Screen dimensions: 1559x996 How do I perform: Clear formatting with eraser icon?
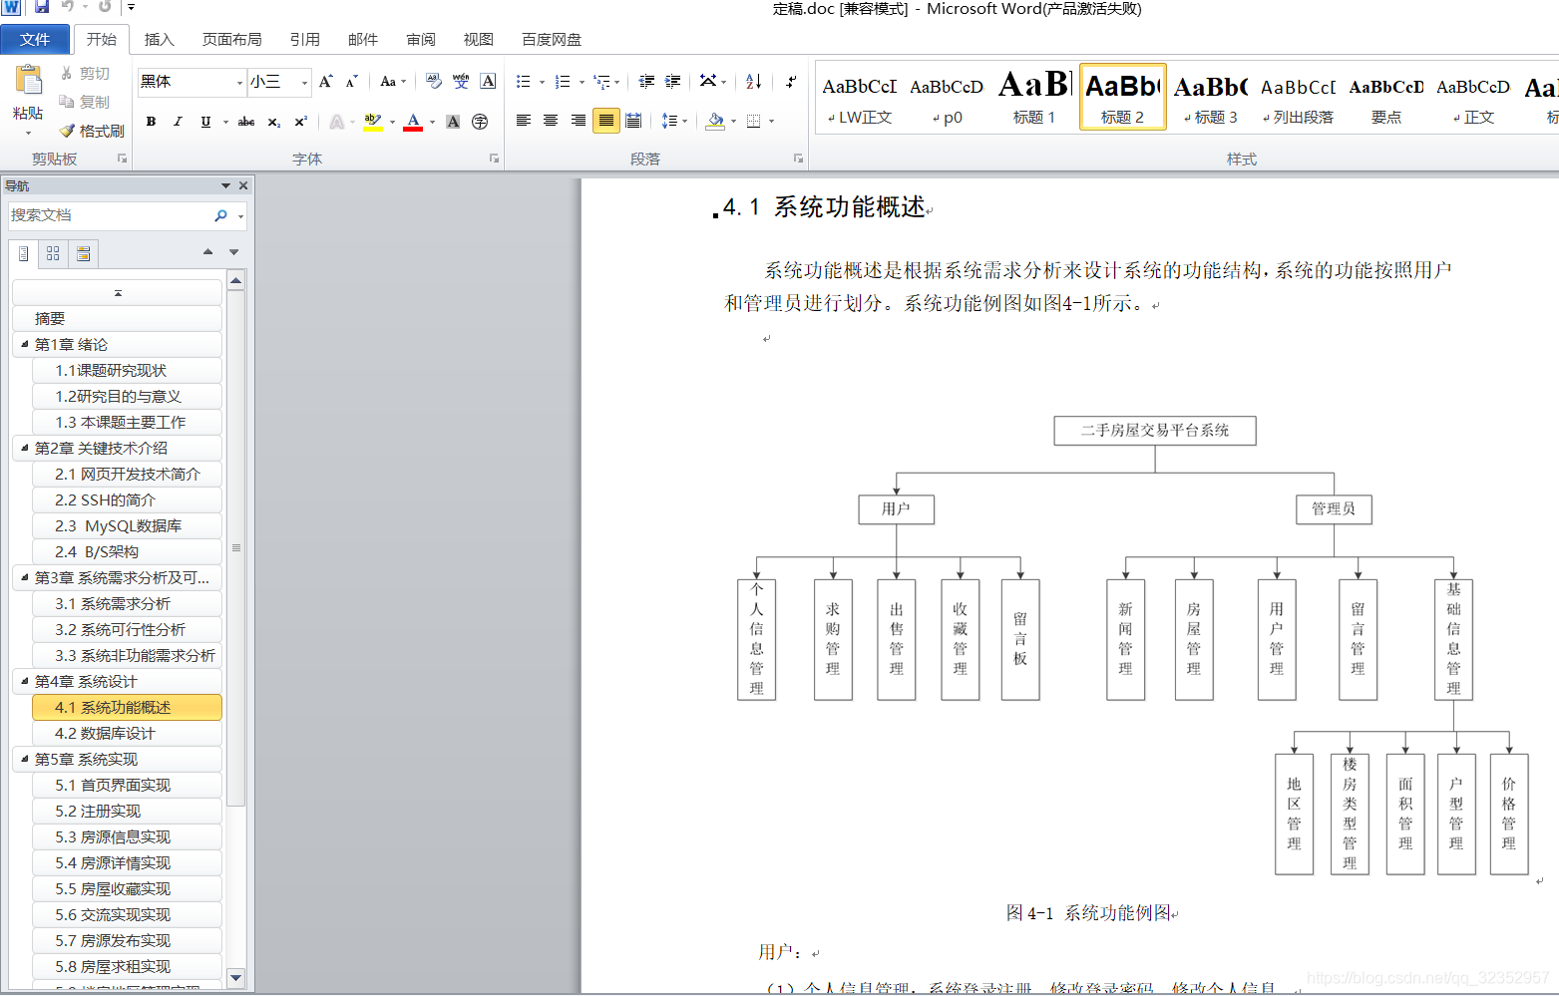[x=434, y=82]
